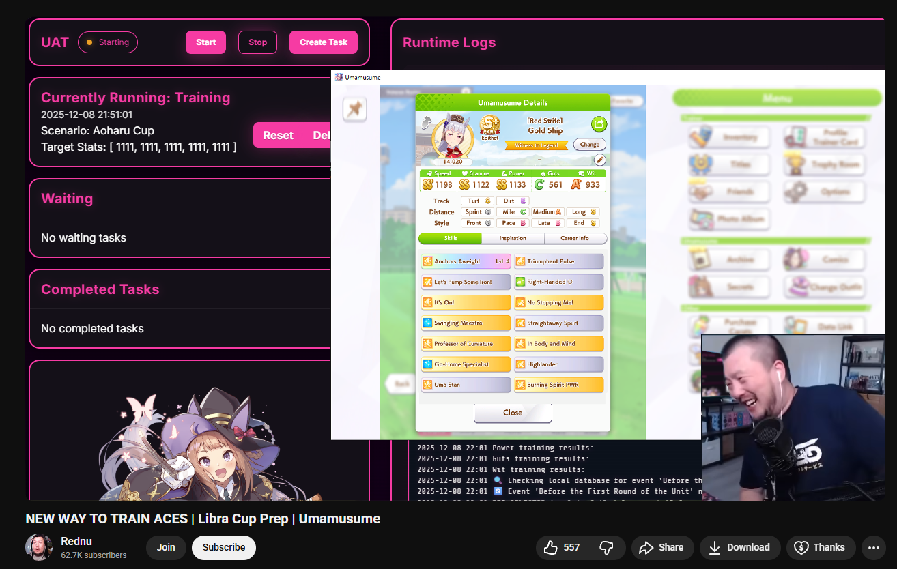The image size is (897, 569).
Task: Click the "Scenario: Aoharu Cup" text
Action: pos(98,131)
